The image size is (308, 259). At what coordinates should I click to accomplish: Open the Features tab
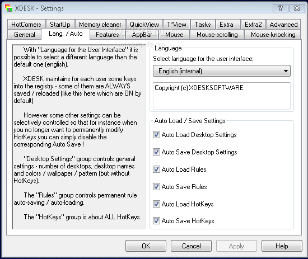coord(108,35)
